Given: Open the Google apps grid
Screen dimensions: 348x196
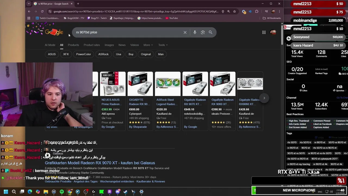Looking at the screenshot, I should point(264,32).
